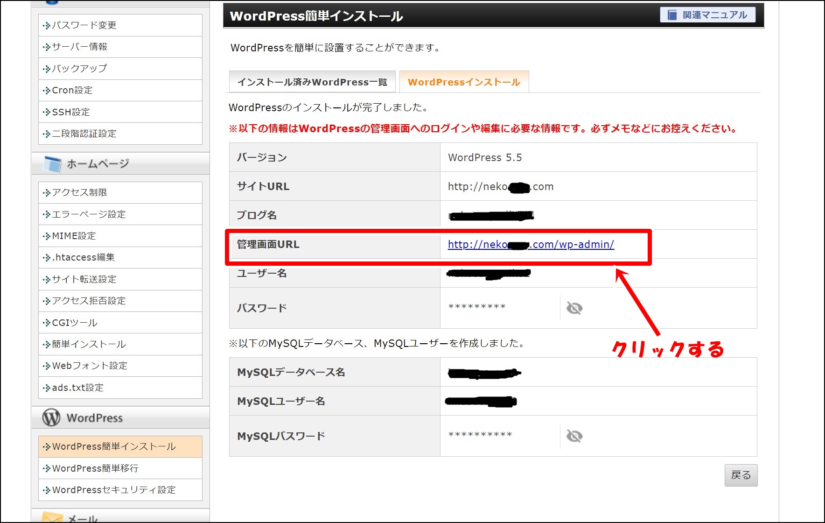The image size is (825, 523).
Task: Open the 関連マニュアル button
Action: pyautogui.click(x=707, y=15)
